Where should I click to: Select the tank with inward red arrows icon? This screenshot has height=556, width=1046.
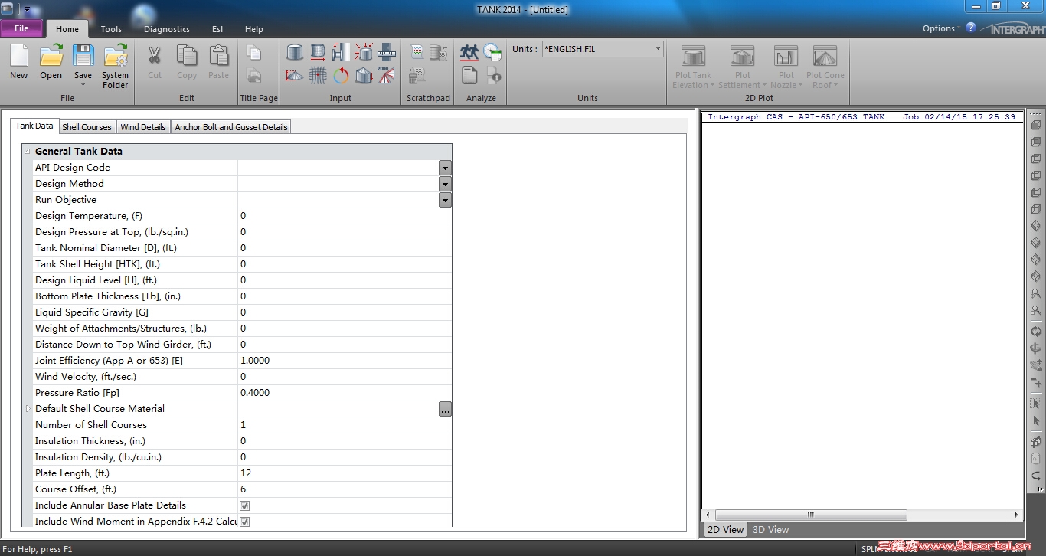tap(364, 52)
